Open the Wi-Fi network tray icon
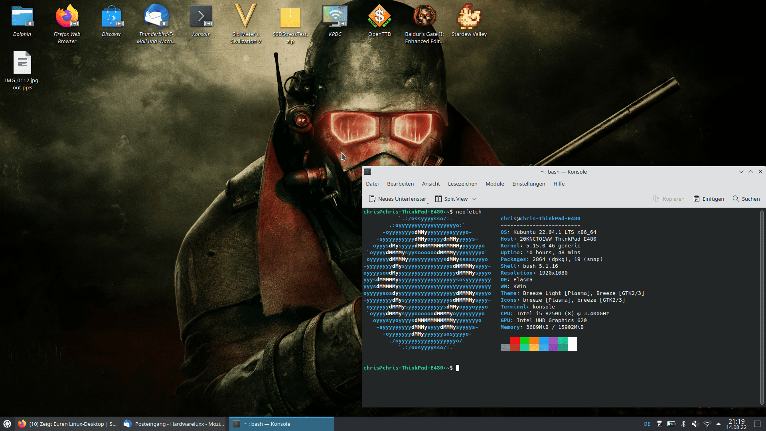Image resolution: width=766 pixels, height=431 pixels. point(707,424)
